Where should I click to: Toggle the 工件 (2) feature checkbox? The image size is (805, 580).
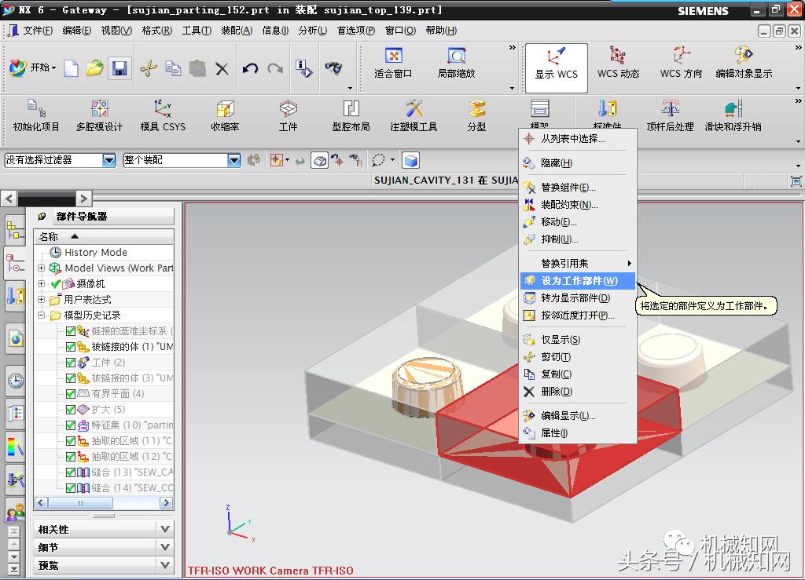71,363
